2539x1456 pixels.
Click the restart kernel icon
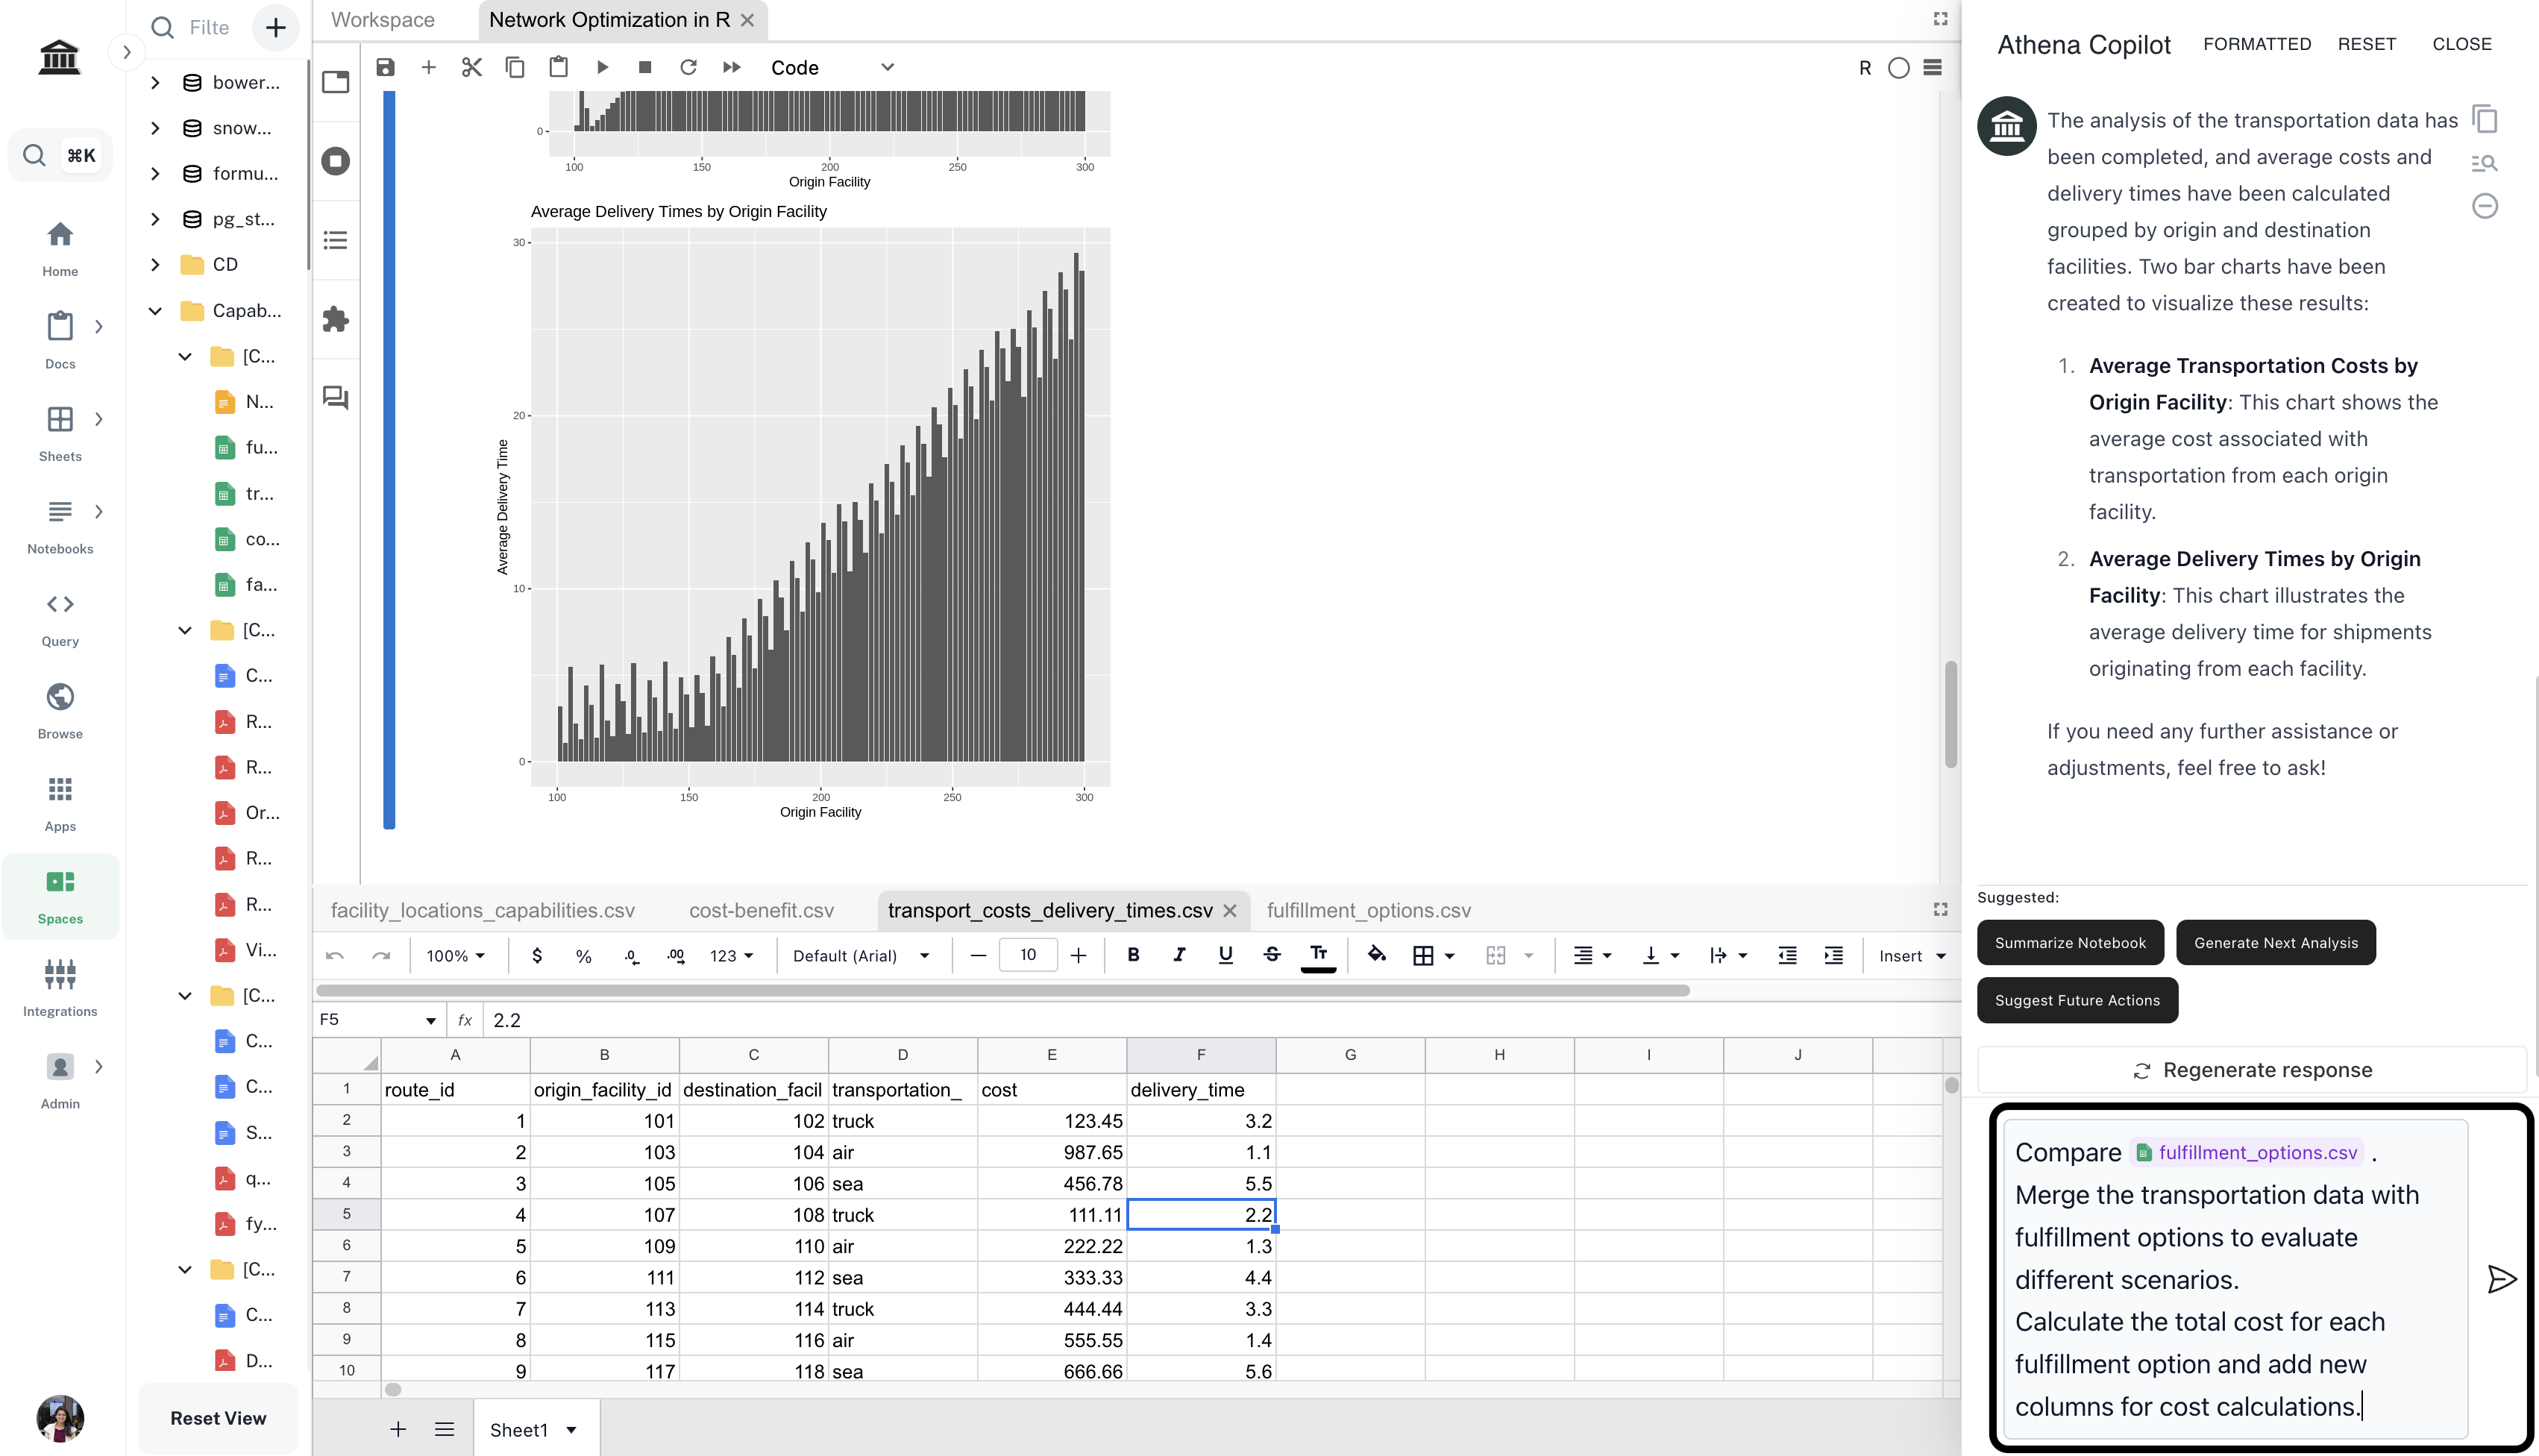pos(688,67)
